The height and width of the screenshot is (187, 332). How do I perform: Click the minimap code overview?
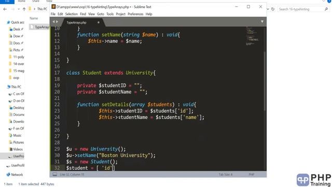(x=252, y=36)
